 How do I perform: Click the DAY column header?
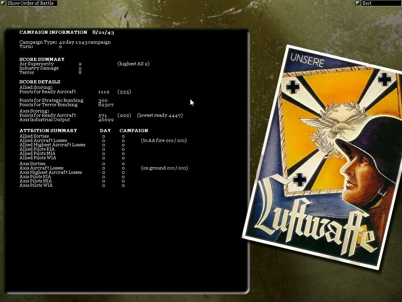[x=105, y=131]
